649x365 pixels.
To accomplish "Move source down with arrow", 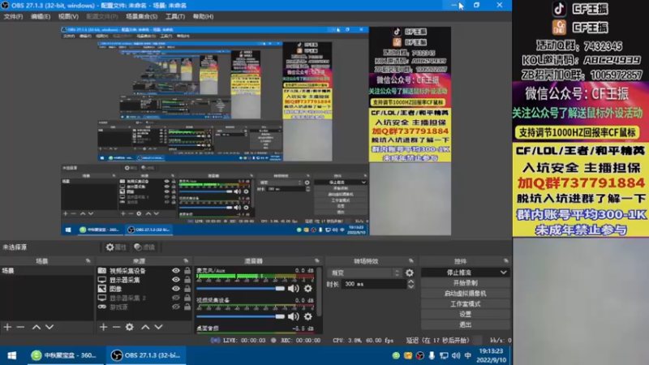I will pos(158,327).
